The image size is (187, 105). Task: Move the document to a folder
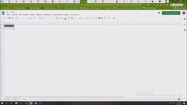14,12
